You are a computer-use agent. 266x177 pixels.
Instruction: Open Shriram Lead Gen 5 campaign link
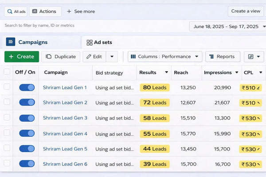[65, 149]
